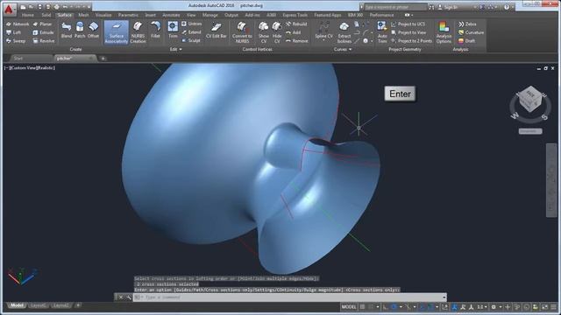Toggle the grid display in the status bar

click(x=362, y=307)
